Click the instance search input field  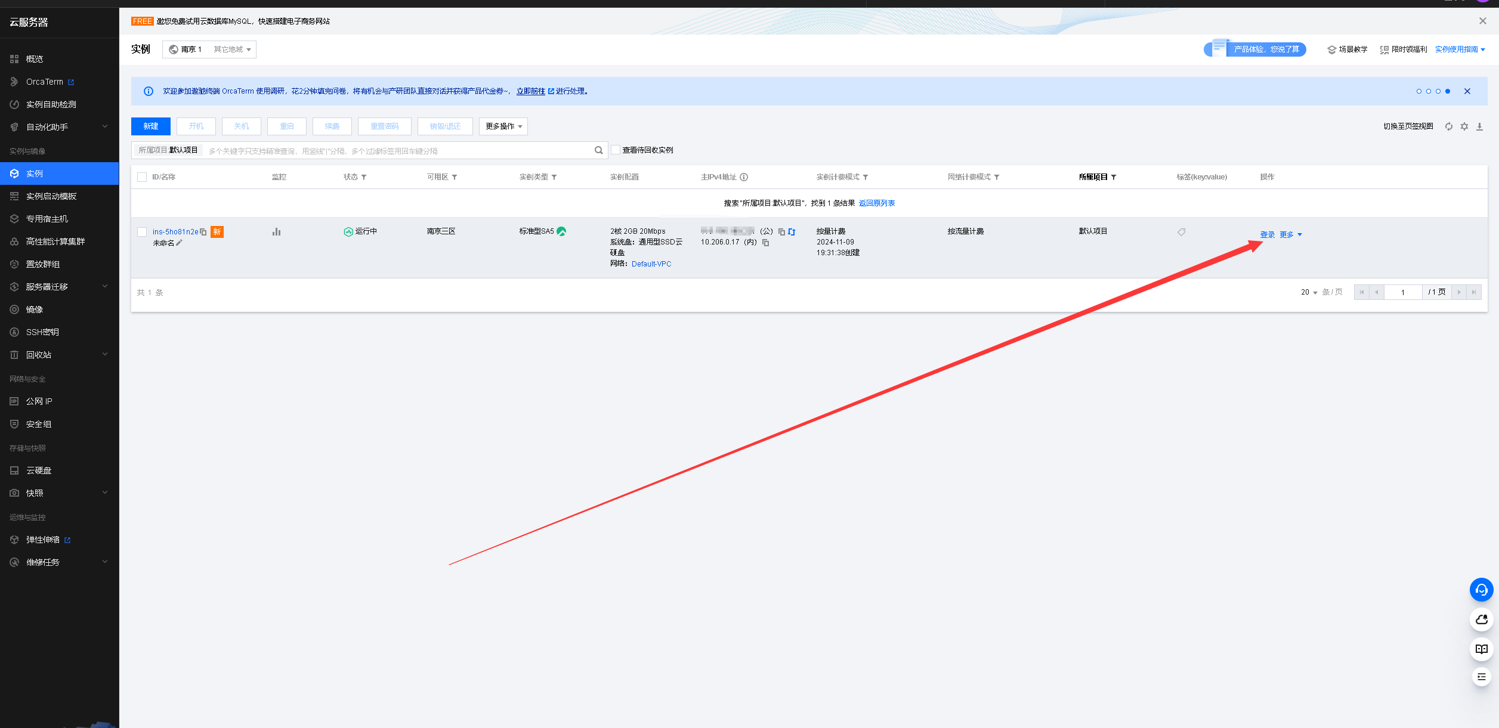point(394,151)
